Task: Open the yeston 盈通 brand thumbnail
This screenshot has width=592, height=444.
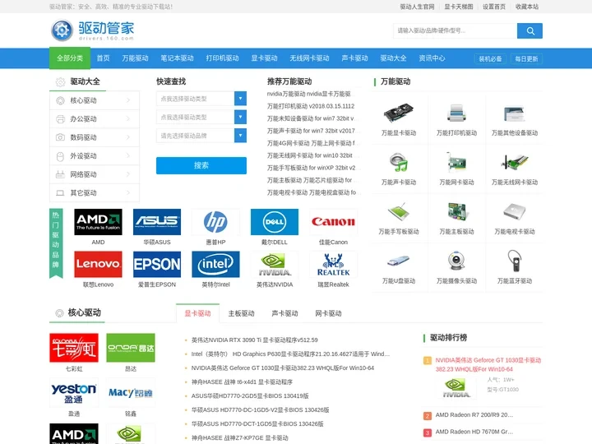Action: point(74,393)
